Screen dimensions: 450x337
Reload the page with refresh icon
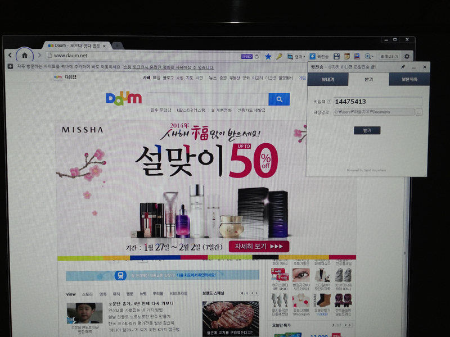pyautogui.click(x=257, y=57)
